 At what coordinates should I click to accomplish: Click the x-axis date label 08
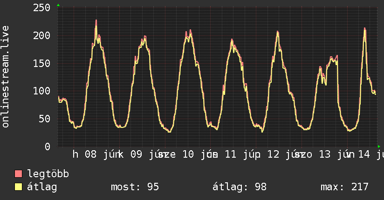pos(90,154)
